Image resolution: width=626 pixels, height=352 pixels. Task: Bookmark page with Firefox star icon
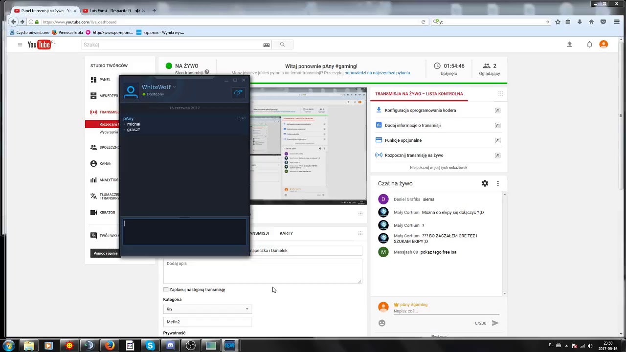pos(558,22)
